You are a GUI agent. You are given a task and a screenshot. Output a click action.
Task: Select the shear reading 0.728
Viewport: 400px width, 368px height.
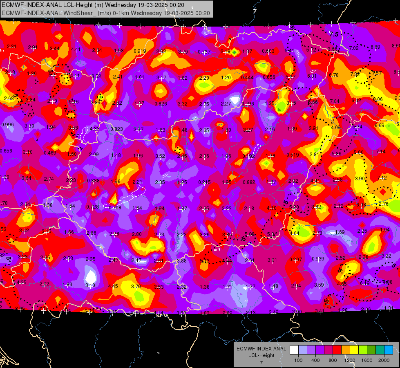click(x=92, y=207)
